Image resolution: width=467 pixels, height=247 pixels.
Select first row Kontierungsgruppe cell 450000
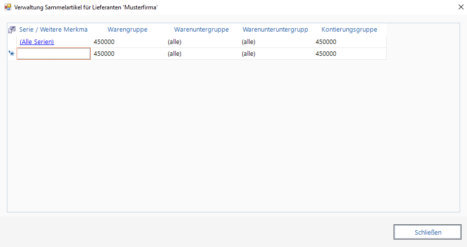point(349,42)
